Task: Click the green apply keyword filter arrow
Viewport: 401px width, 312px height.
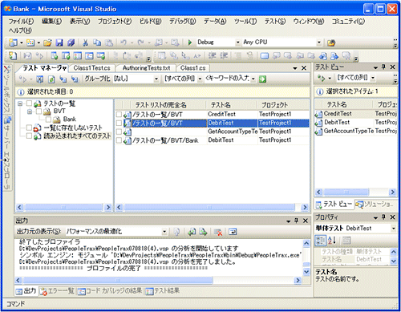Action: click(262, 79)
